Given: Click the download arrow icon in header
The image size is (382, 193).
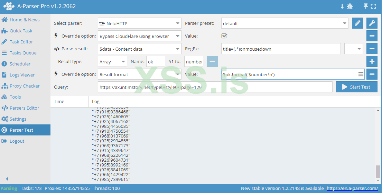Looking at the screenshot, I should (342, 6).
